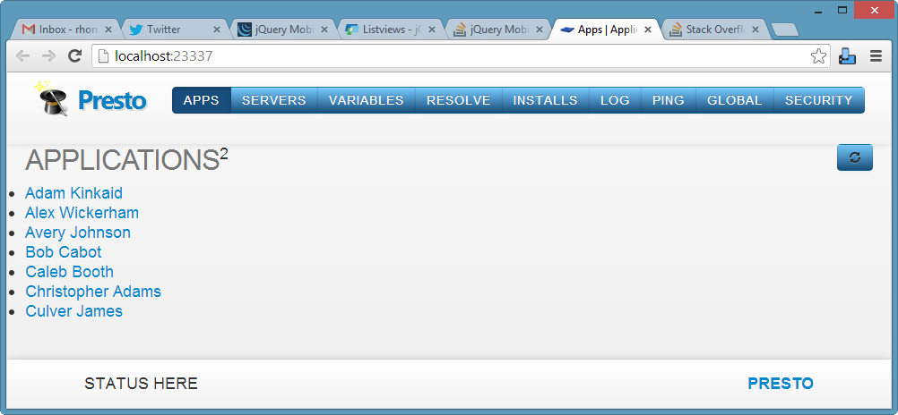Go forward in browser history

tap(49, 56)
